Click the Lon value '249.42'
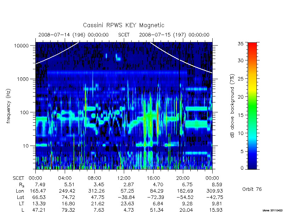The image size is (283, 212). [67, 191]
